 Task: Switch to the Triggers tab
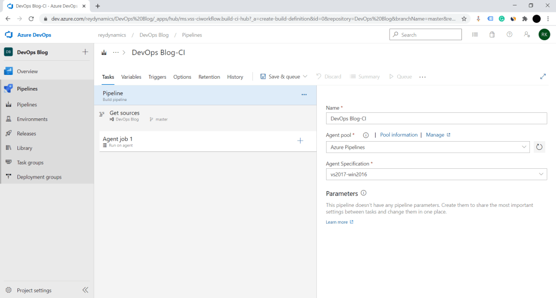coord(157,77)
